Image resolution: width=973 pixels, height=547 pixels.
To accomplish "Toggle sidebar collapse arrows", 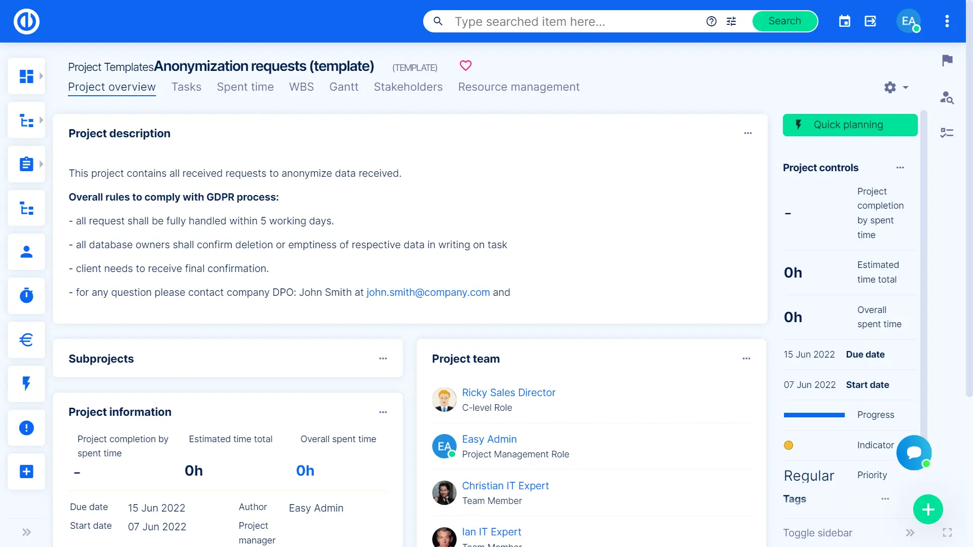I will tap(910, 533).
